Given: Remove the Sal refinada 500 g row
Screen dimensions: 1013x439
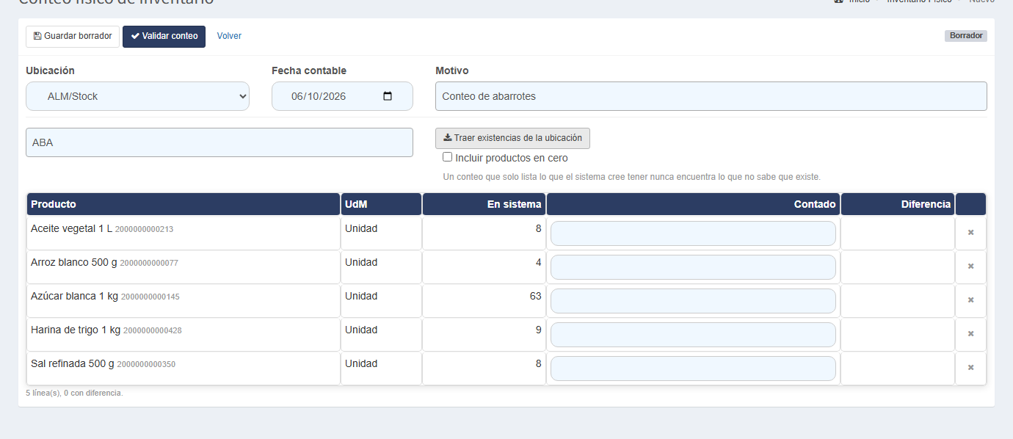Looking at the screenshot, I should [970, 368].
